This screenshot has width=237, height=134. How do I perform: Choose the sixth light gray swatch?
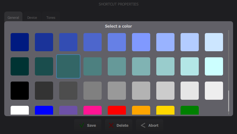(x=141, y=91)
